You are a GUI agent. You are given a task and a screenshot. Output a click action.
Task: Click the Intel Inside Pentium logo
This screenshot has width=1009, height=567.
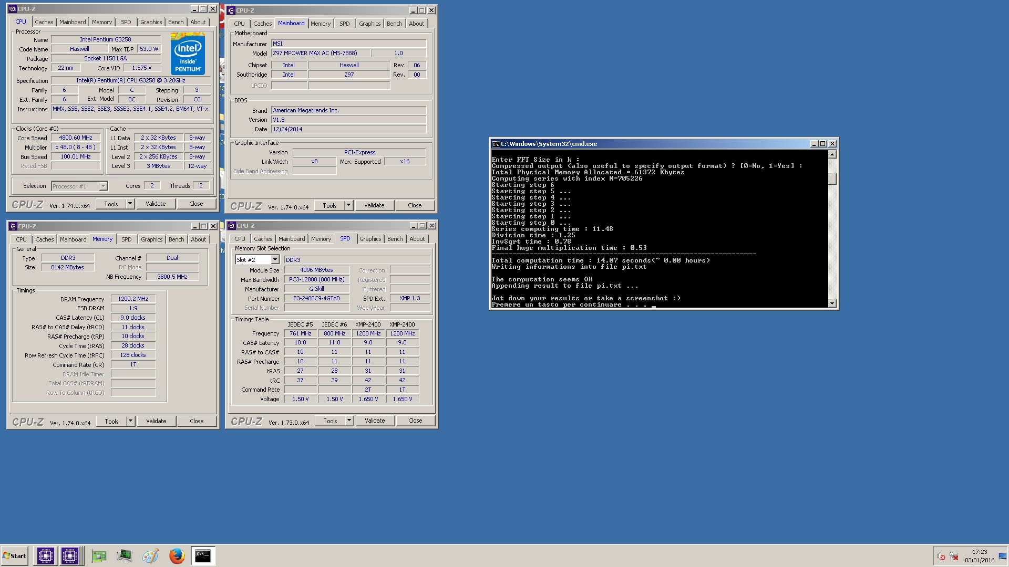pos(188,54)
